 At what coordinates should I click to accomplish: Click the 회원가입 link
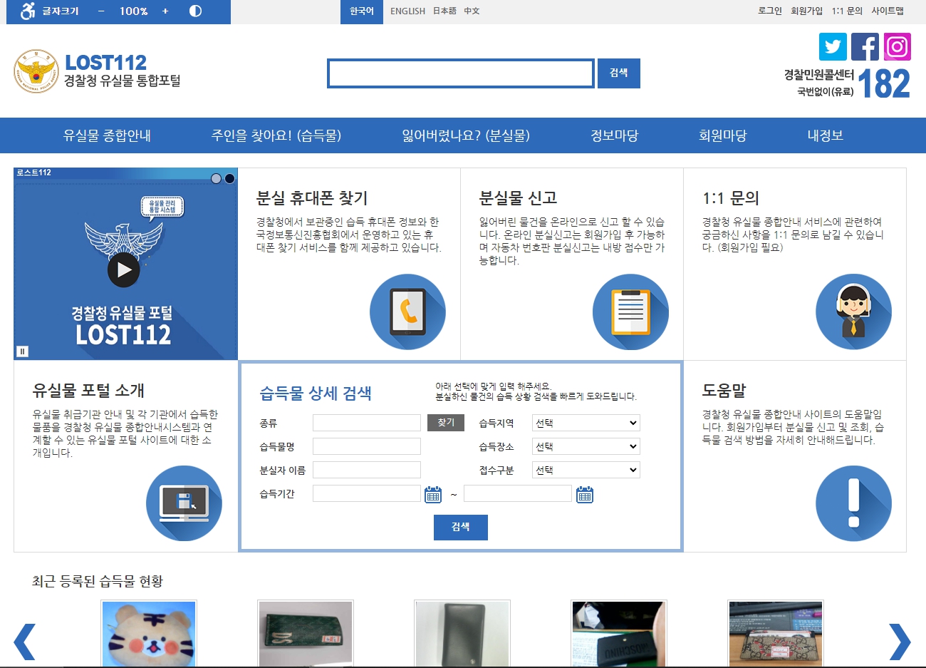(x=806, y=11)
